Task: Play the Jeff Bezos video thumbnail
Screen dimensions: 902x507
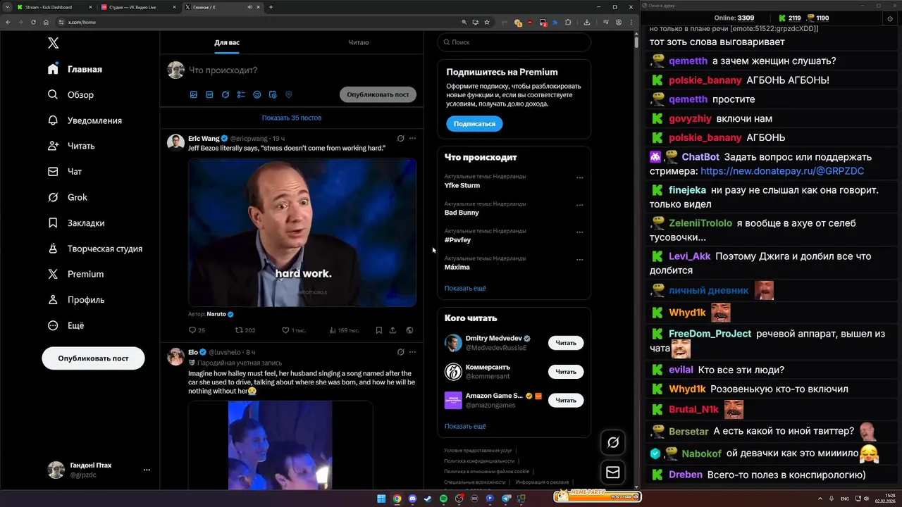Action: click(x=302, y=232)
